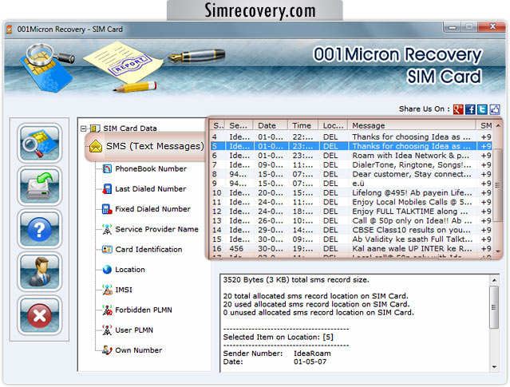The image size is (510, 387).
Task: Collapse the SIM Card Data tree node
Action: [x=84, y=128]
